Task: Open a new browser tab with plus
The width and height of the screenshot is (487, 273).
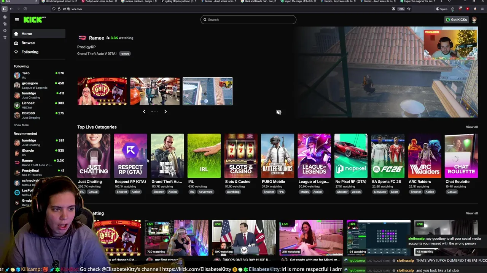Action: click(x=442, y=2)
